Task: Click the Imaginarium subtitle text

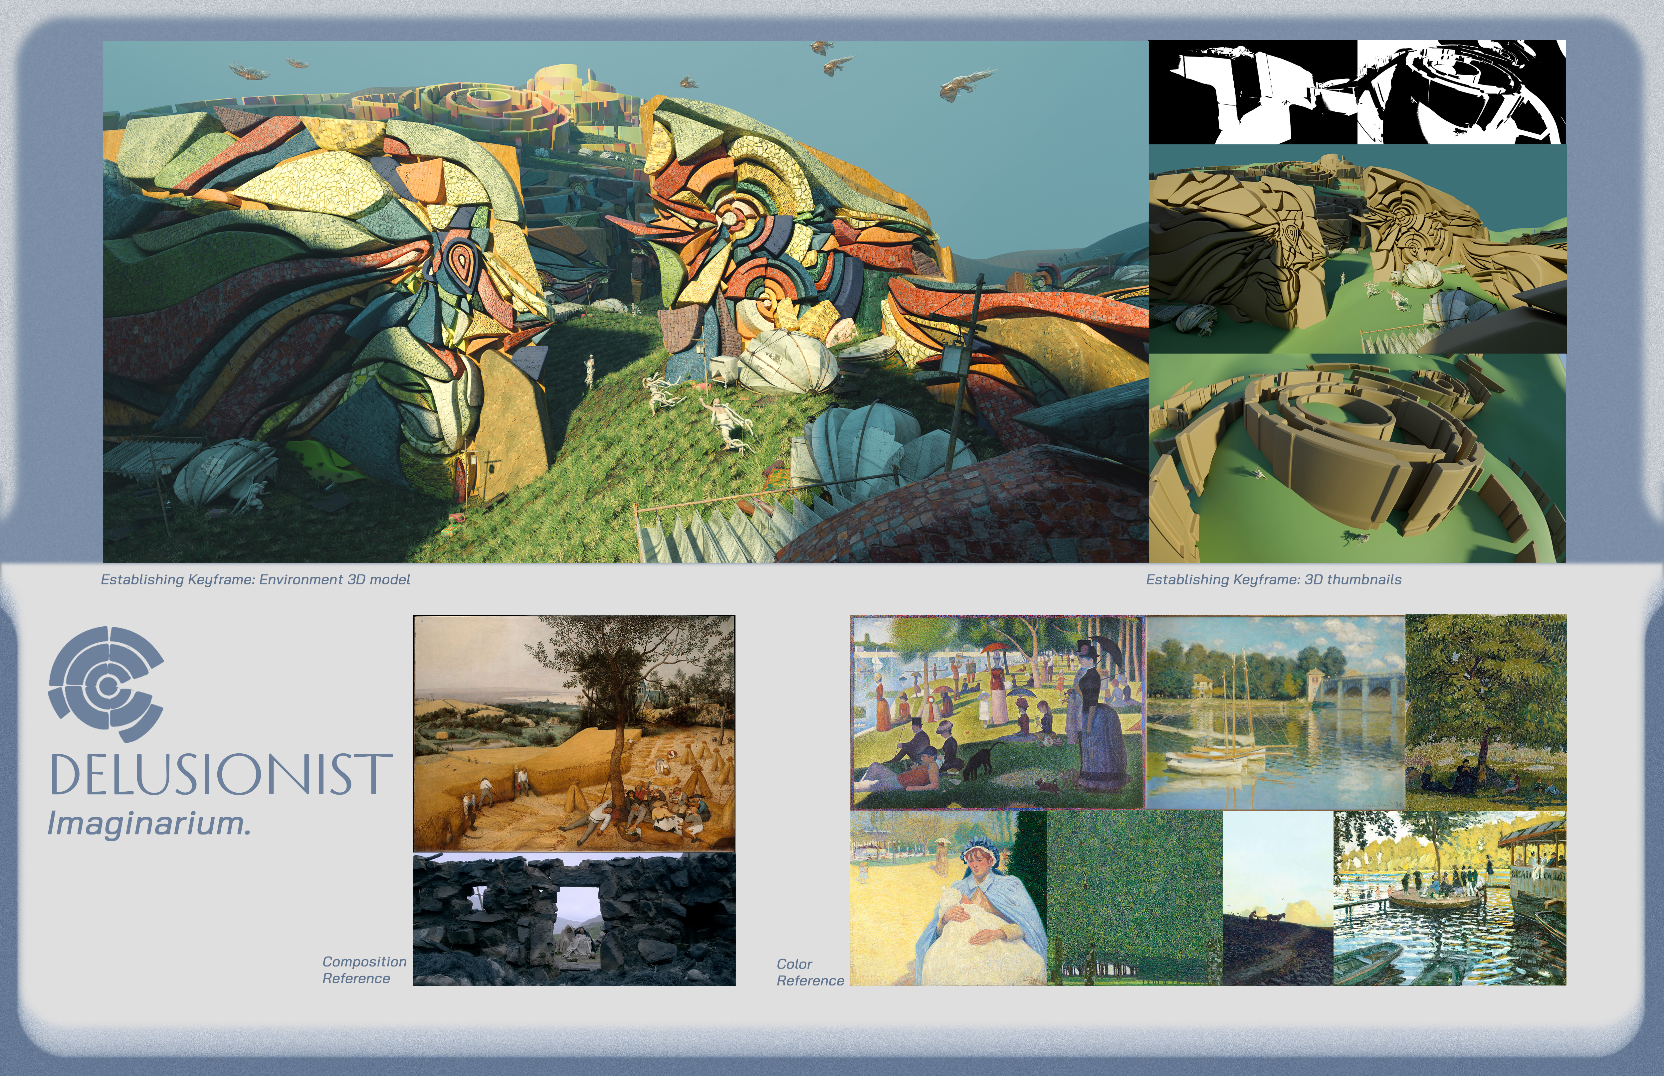Action: coord(149,824)
